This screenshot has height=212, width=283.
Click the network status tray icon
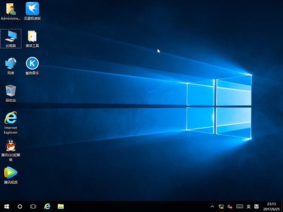click(x=221, y=206)
